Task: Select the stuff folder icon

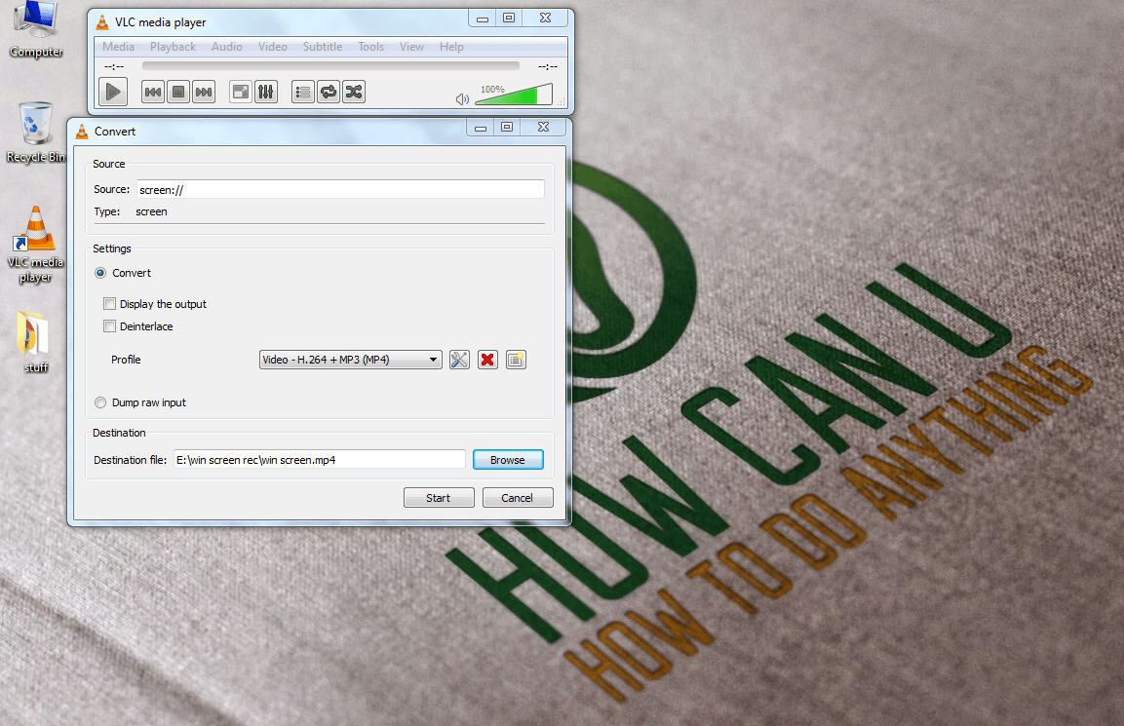Action: click(35, 342)
